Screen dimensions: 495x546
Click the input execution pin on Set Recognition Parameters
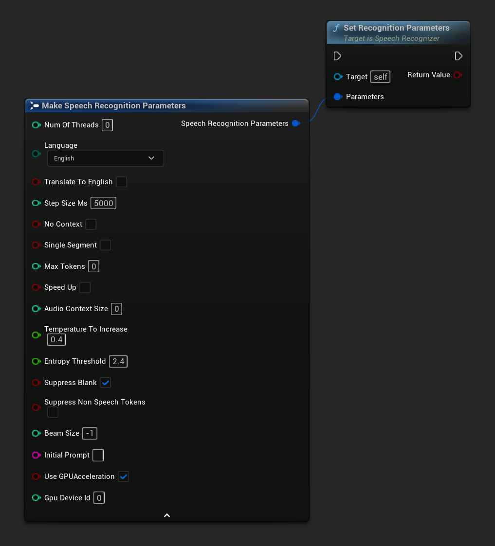(337, 56)
